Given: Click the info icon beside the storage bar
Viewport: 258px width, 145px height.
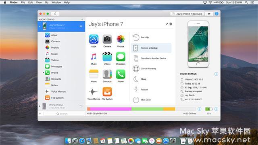Looking at the screenshot, I should click(x=200, y=109).
